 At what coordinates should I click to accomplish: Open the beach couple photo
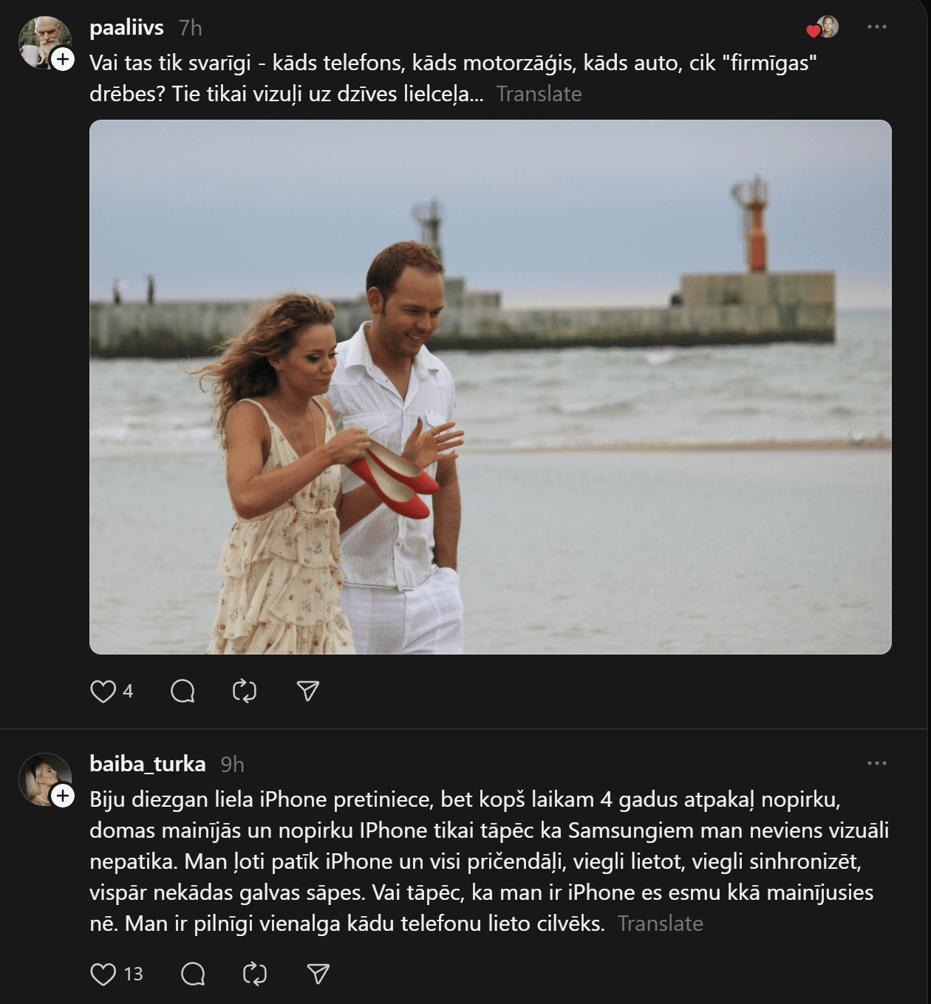(491, 387)
